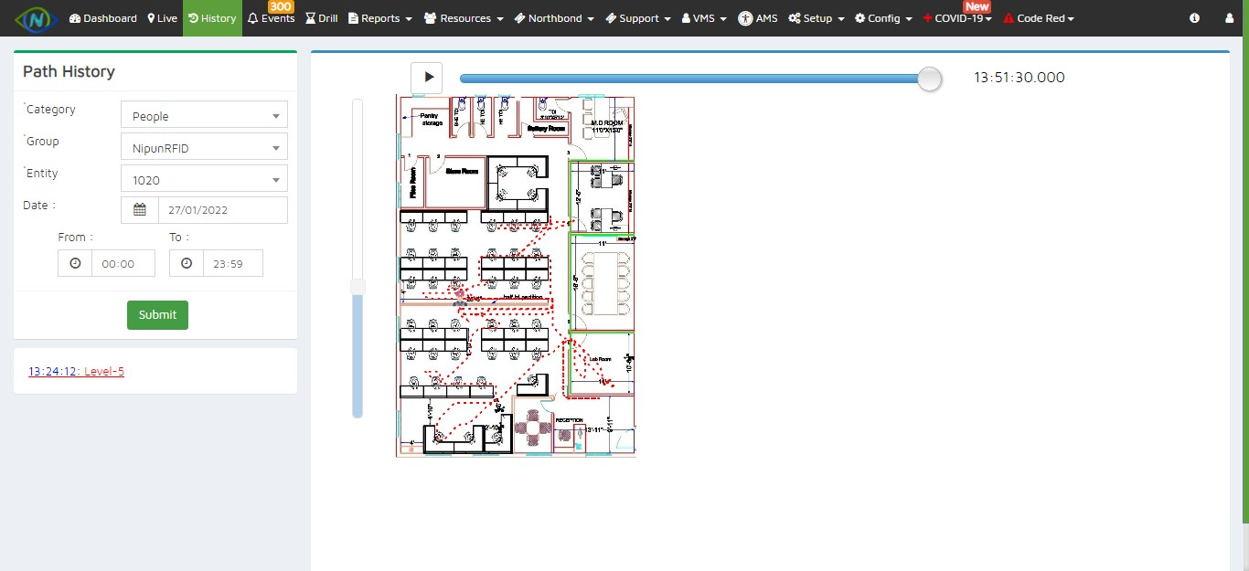
Task: Click the Config gear icon
Action: click(x=860, y=18)
